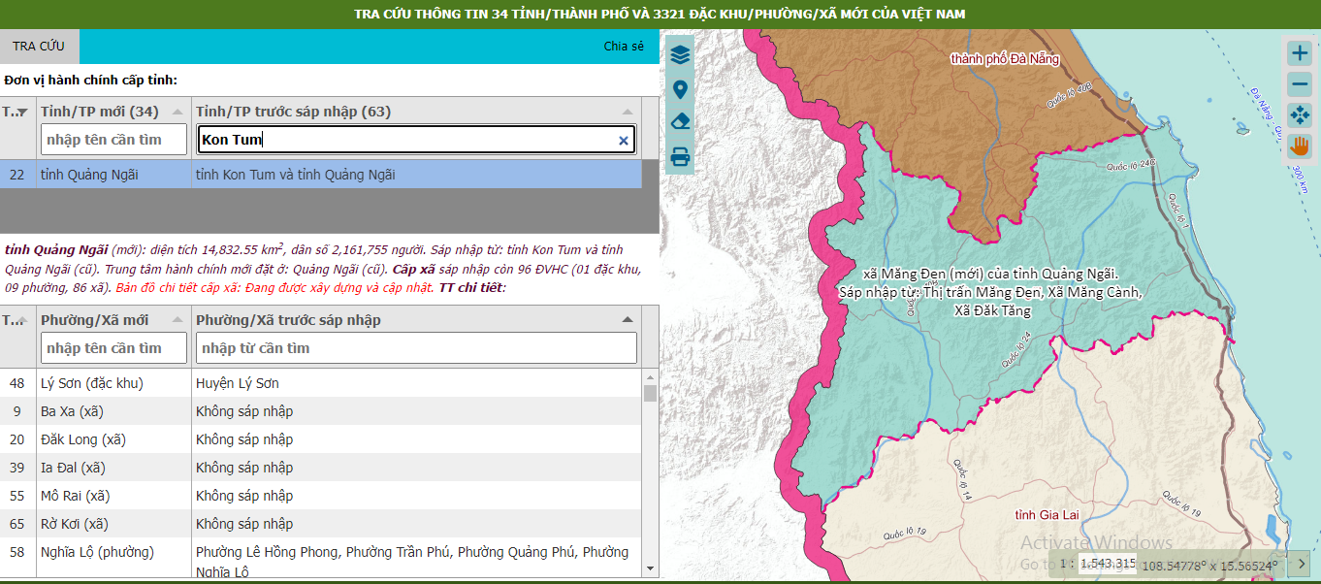Focus the pre-merger ward search field
Image resolution: width=1321 pixels, height=584 pixels.
(x=417, y=348)
